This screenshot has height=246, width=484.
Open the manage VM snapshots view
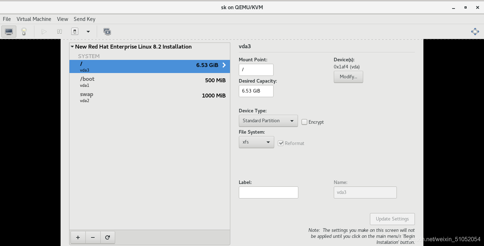107,32
